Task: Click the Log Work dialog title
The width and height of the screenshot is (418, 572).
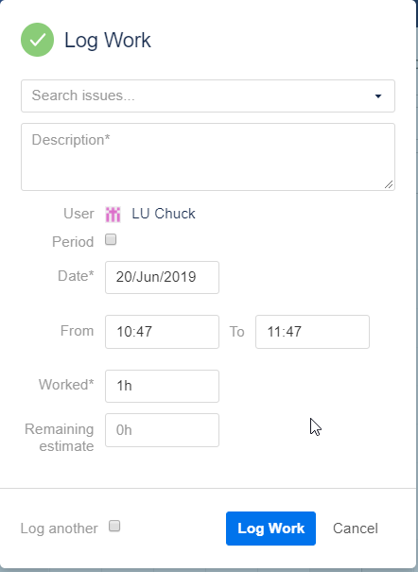Action: [108, 40]
